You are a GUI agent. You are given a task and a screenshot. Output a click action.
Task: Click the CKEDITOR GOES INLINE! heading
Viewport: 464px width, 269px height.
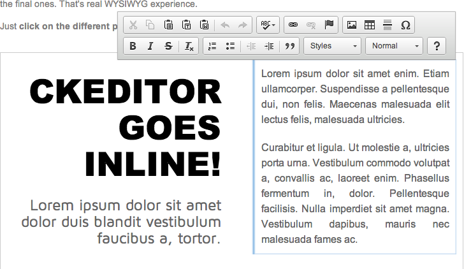126,127
